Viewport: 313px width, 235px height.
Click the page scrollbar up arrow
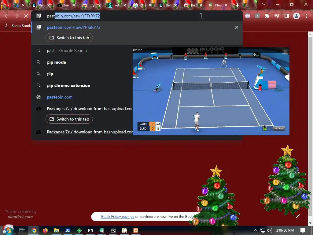tap(310, 34)
